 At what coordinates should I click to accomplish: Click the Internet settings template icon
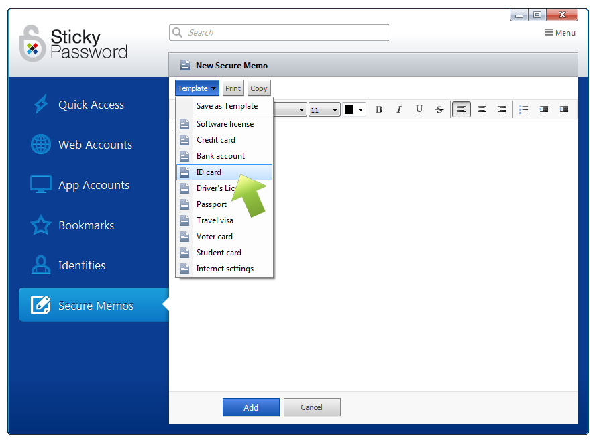(x=184, y=269)
